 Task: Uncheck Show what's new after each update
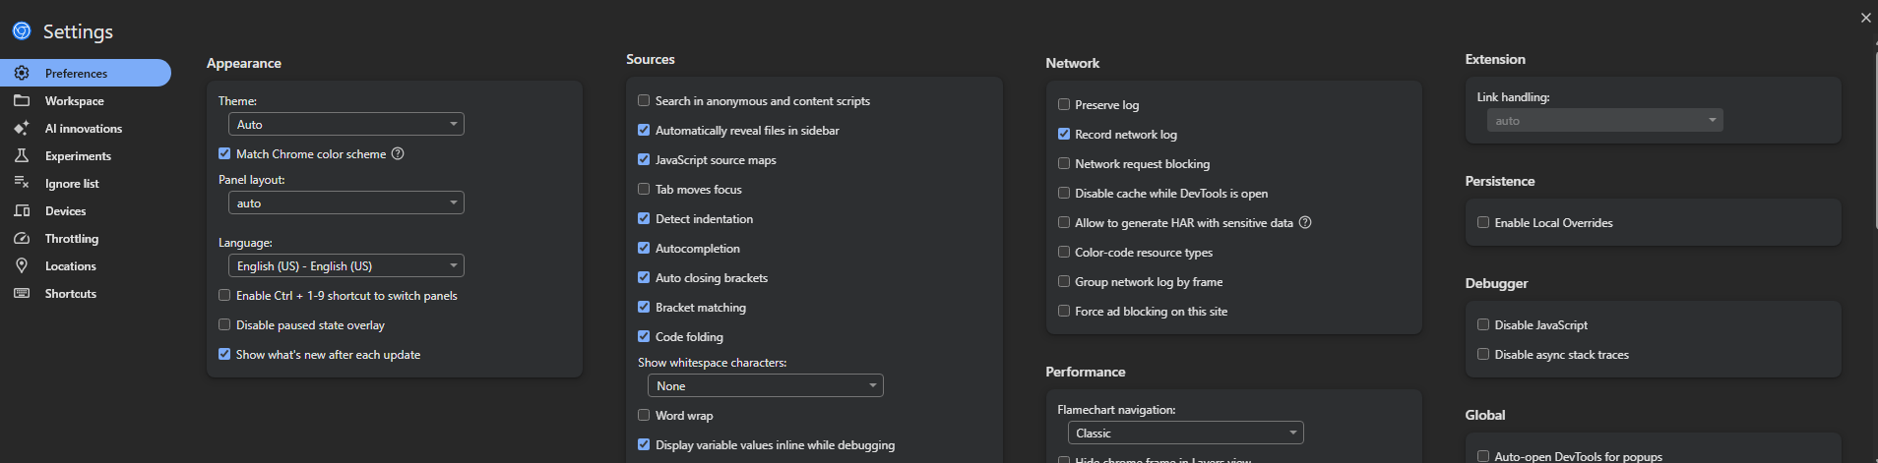click(x=224, y=354)
